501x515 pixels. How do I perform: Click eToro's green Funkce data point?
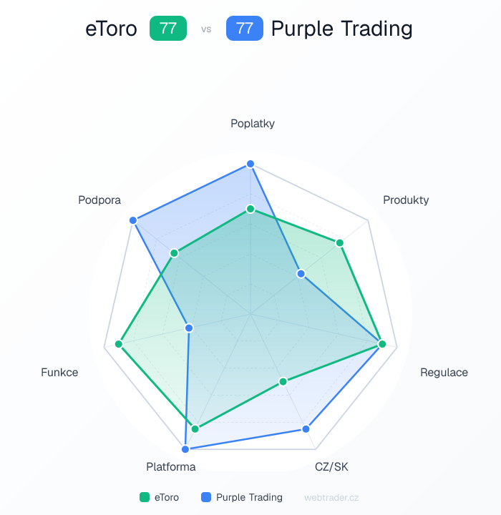pos(120,344)
